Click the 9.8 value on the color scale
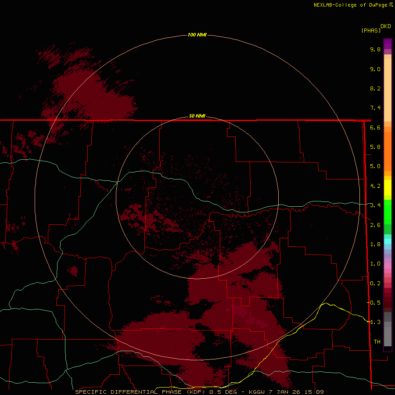The image size is (395, 395). [x=375, y=49]
